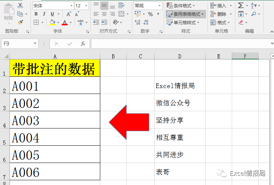Viewport: 274px width, 185px height.
Task: Open Sort and Filter icon
Action: (x=254, y=6)
